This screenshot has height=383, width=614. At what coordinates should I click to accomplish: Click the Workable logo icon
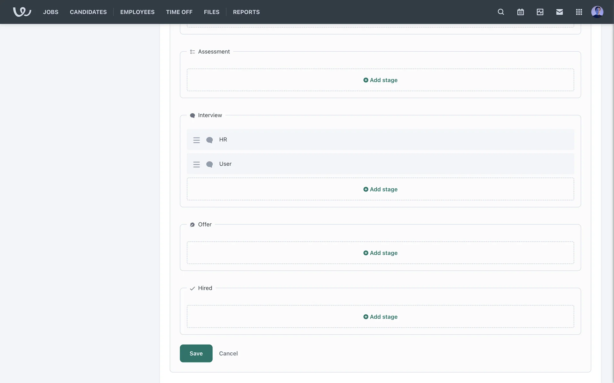click(22, 12)
